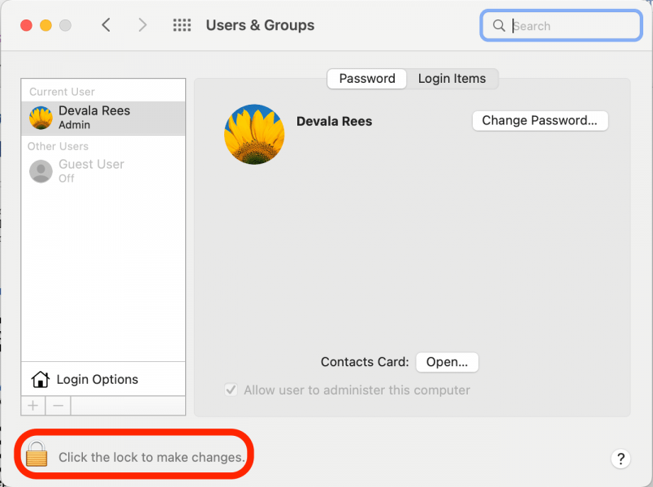This screenshot has width=653, height=487.
Task: Click the Search input field
Action: coord(561,26)
